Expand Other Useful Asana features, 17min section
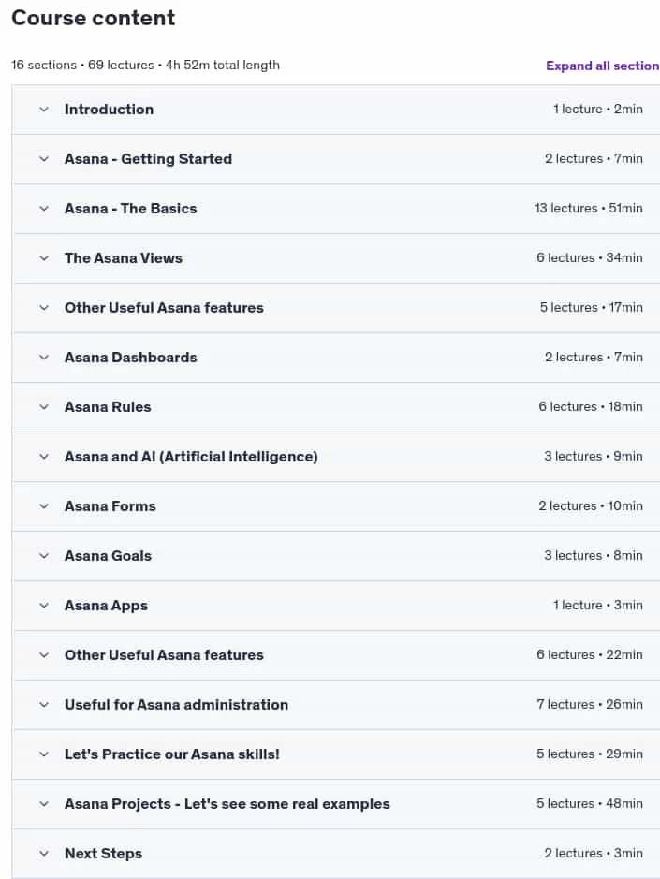This screenshot has width=660, height=879. tap(336, 308)
